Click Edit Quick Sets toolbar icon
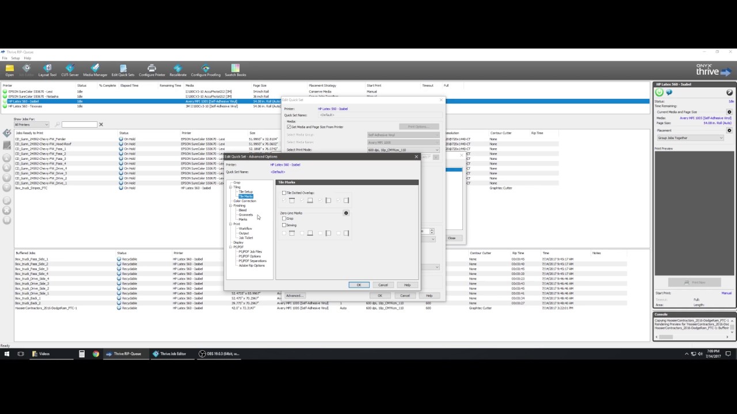The width and height of the screenshot is (737, 414). point(123,70)
